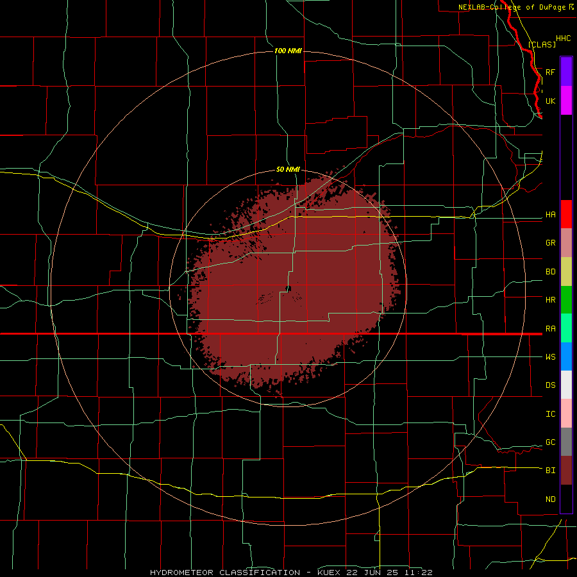The height and width of the screenshot is (577, 577).
Task: Click the HA legend label
Action: pos(551,215)
